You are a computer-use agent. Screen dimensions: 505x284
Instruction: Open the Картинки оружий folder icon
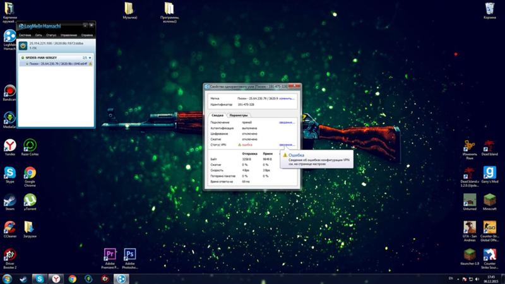[x=9, y=12]
